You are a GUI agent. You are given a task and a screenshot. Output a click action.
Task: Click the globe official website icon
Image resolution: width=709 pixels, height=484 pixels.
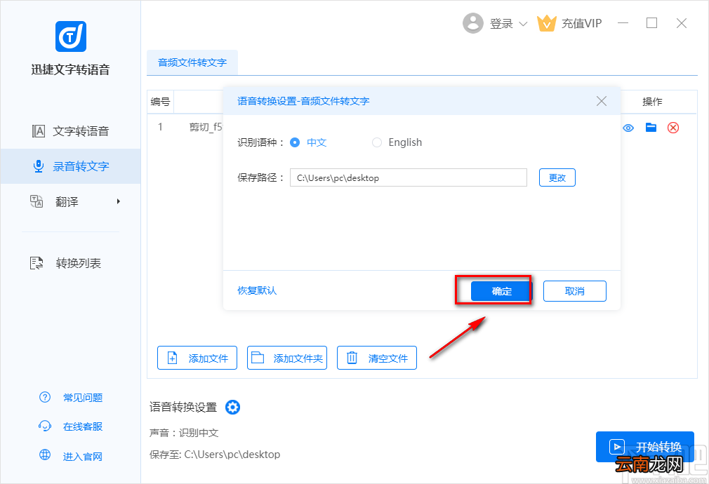pyautogui.click(x=45, y=455)
